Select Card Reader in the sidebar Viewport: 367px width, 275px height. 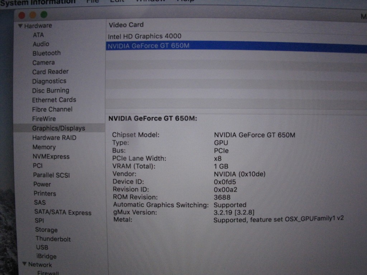pyautogui.click(x=50, y=72)
